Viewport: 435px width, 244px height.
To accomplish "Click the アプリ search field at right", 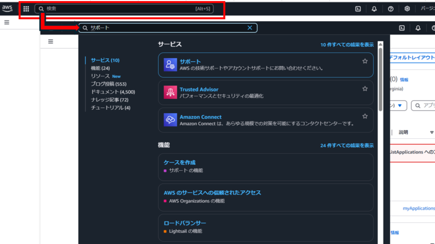I will coord(423,105).
